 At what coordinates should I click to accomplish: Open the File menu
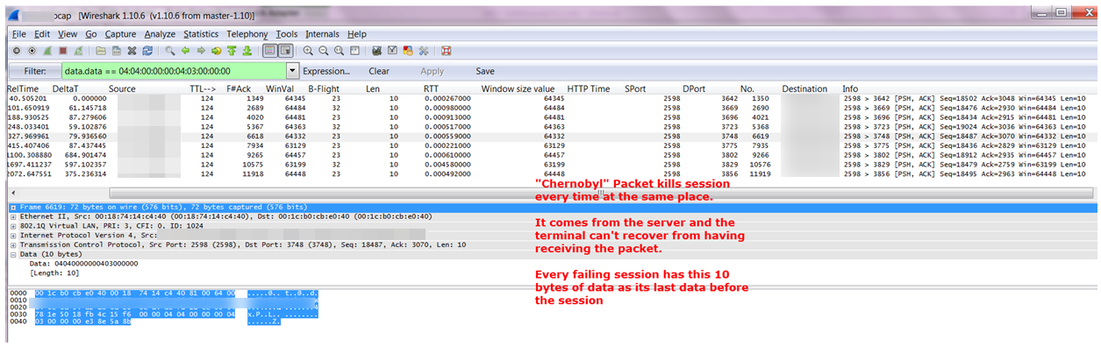pyautogui.click(x=19, y=33)
